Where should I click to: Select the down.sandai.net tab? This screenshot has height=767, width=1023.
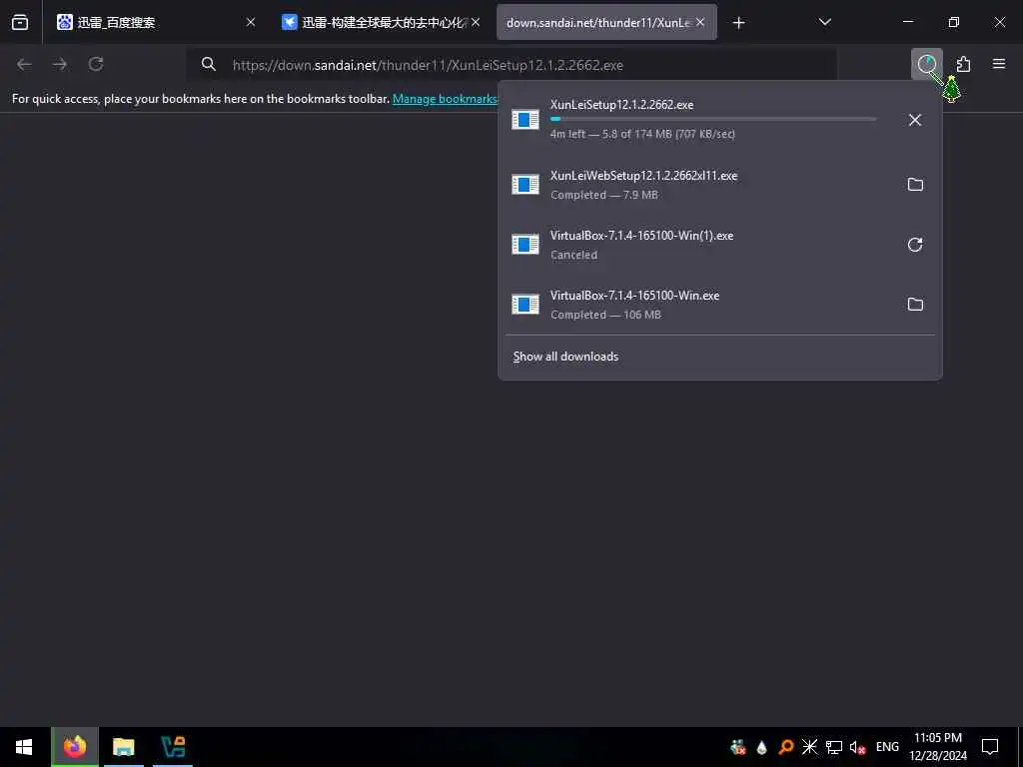pyautogui.click(x=606, y=22)
